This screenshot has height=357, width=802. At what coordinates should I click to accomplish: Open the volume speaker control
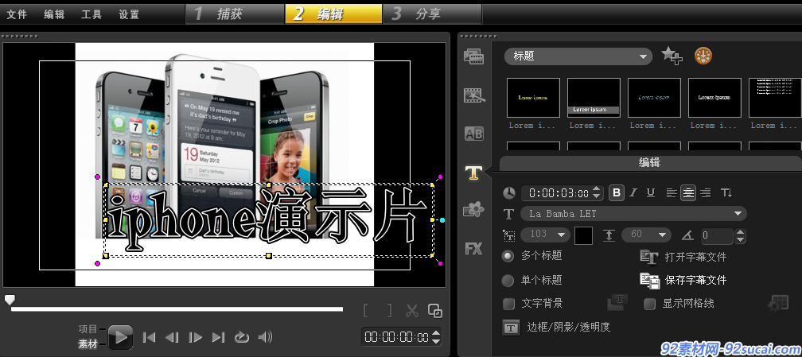point(265,337)
